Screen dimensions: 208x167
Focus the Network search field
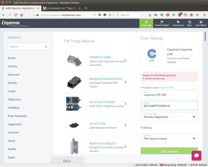(29, 47)
